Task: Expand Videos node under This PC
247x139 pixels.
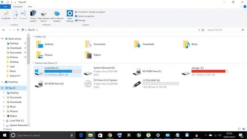Action: pos(4,116)
